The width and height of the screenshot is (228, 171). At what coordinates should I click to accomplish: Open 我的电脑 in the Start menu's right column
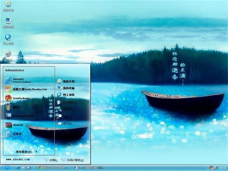point(66,88)
